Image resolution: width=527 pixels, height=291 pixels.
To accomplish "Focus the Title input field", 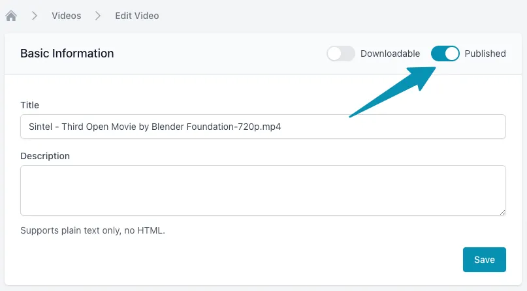I will (392, 127).
